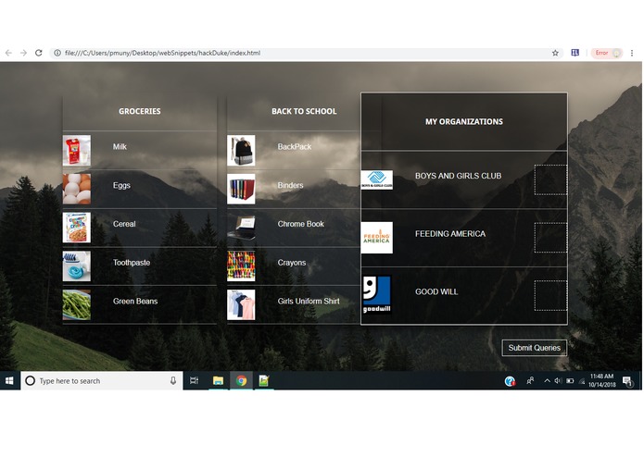
Task: Select the Binders item label
Action: [x=290, y=185]
